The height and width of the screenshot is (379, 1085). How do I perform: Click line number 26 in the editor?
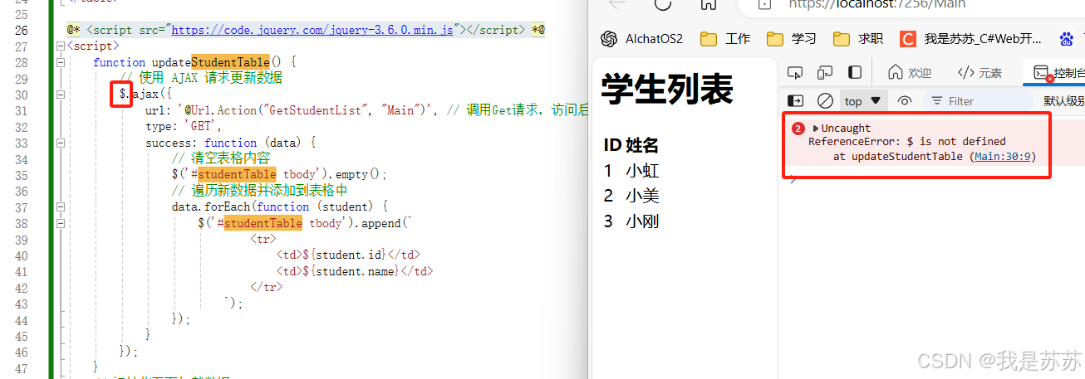21,30
